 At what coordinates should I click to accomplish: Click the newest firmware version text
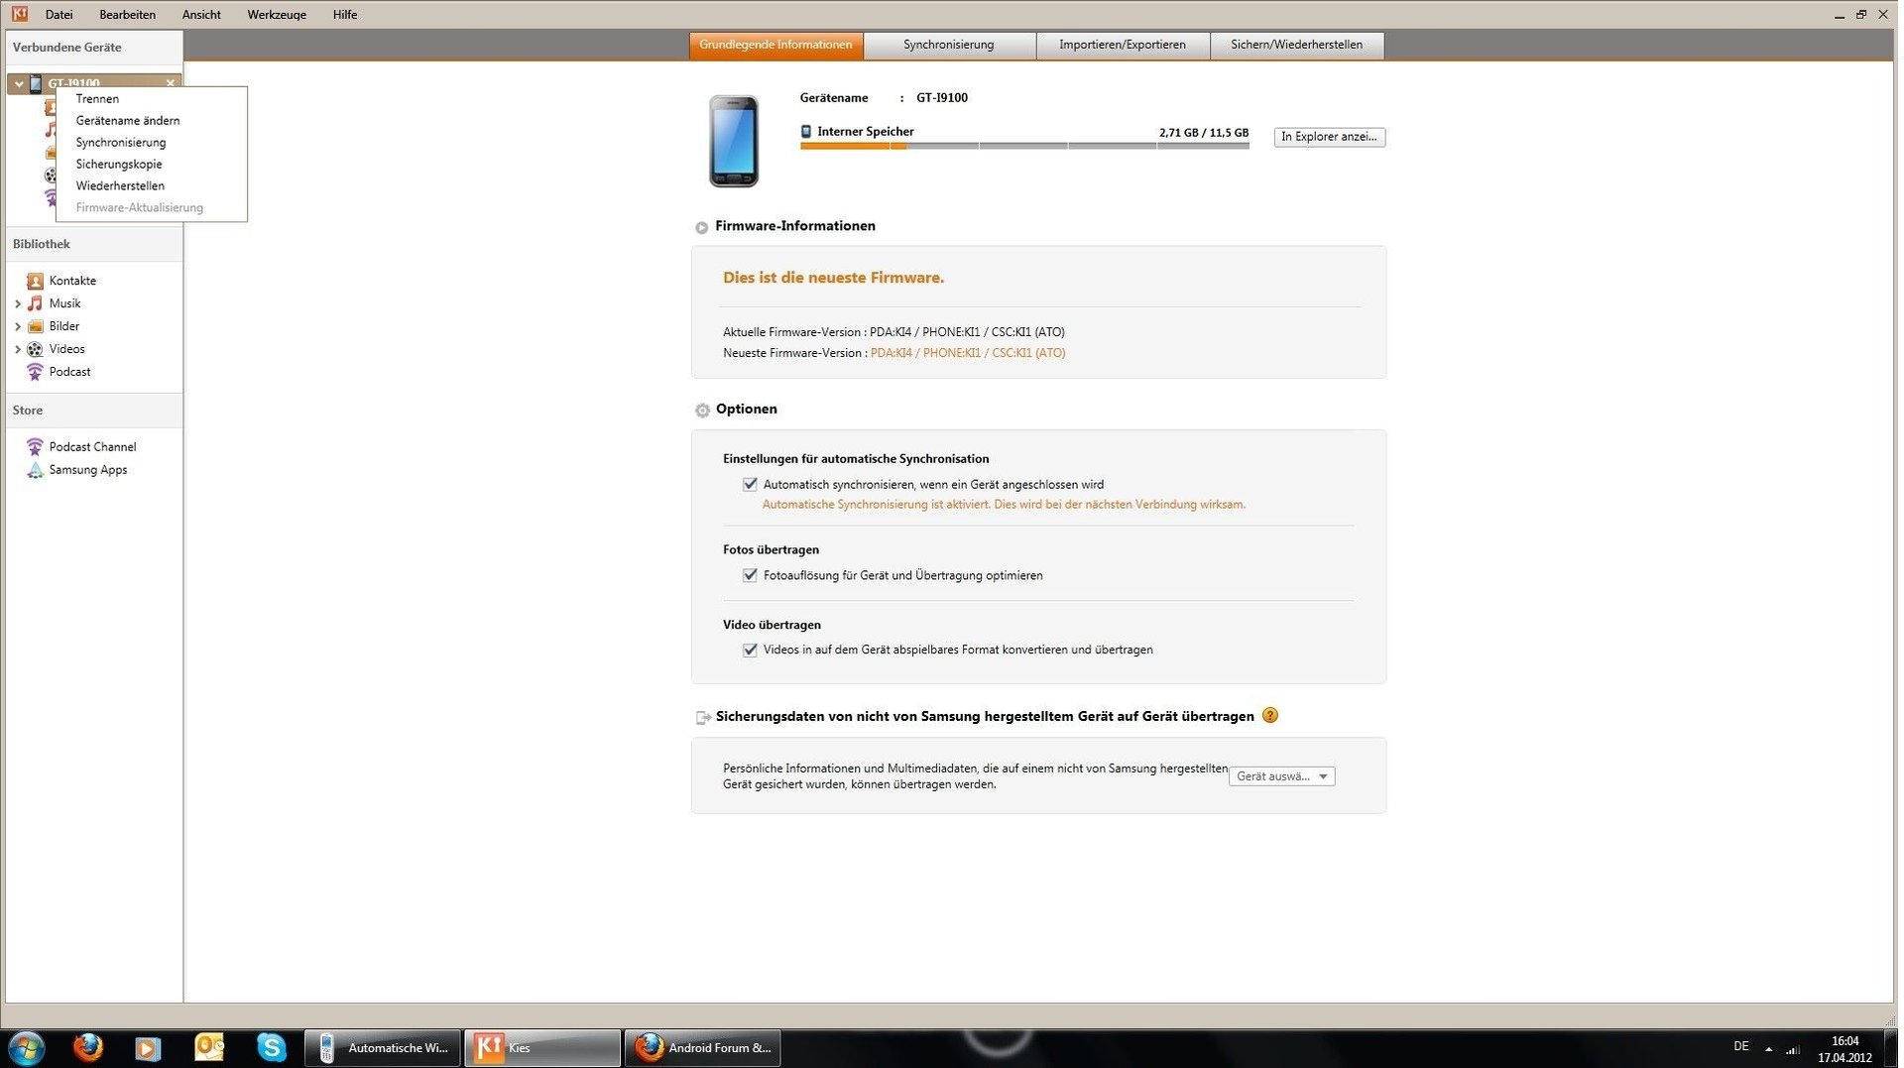[968, 353]
